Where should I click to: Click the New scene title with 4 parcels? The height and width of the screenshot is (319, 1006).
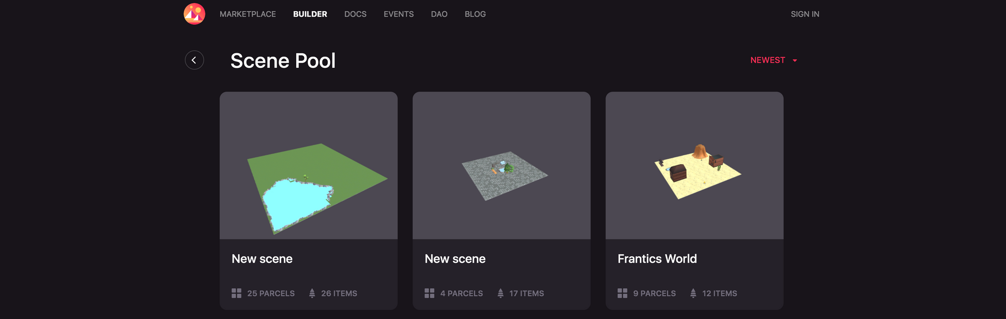455,259
